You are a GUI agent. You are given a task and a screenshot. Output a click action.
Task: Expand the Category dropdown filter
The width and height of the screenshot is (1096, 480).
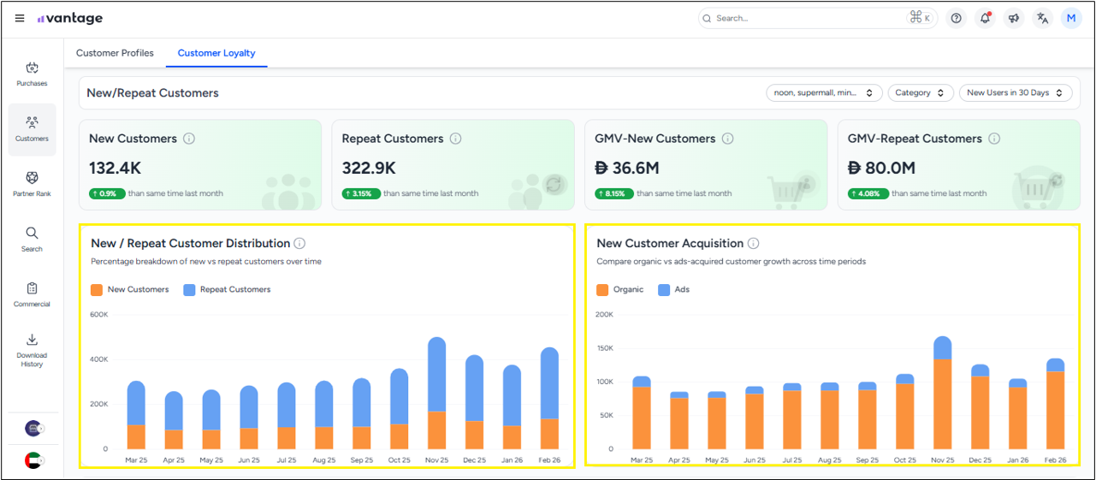point(920,92)
